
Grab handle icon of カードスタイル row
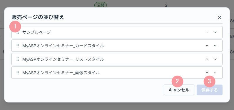18,46
